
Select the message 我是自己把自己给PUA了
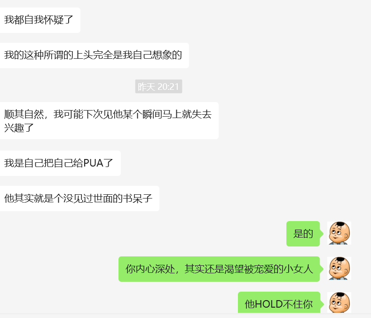(x=60, y=163)
